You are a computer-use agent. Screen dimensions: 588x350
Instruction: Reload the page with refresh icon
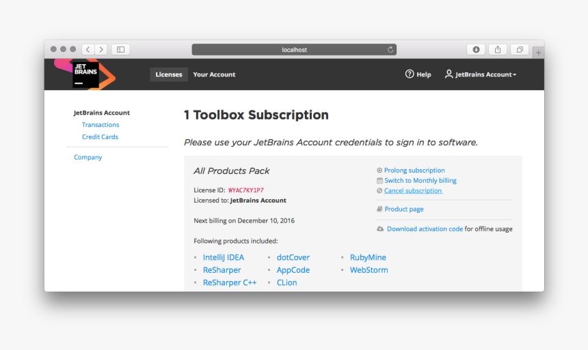point(390,49)
